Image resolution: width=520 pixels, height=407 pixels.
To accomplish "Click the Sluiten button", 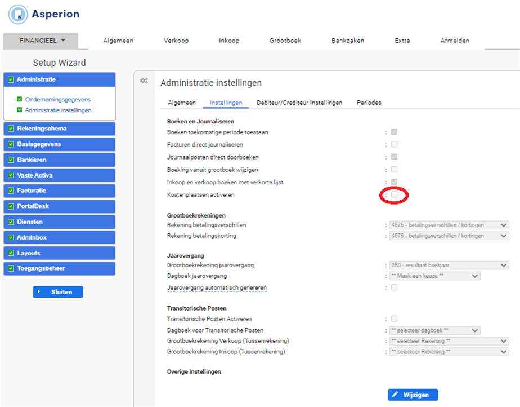I will pos(58,291).
